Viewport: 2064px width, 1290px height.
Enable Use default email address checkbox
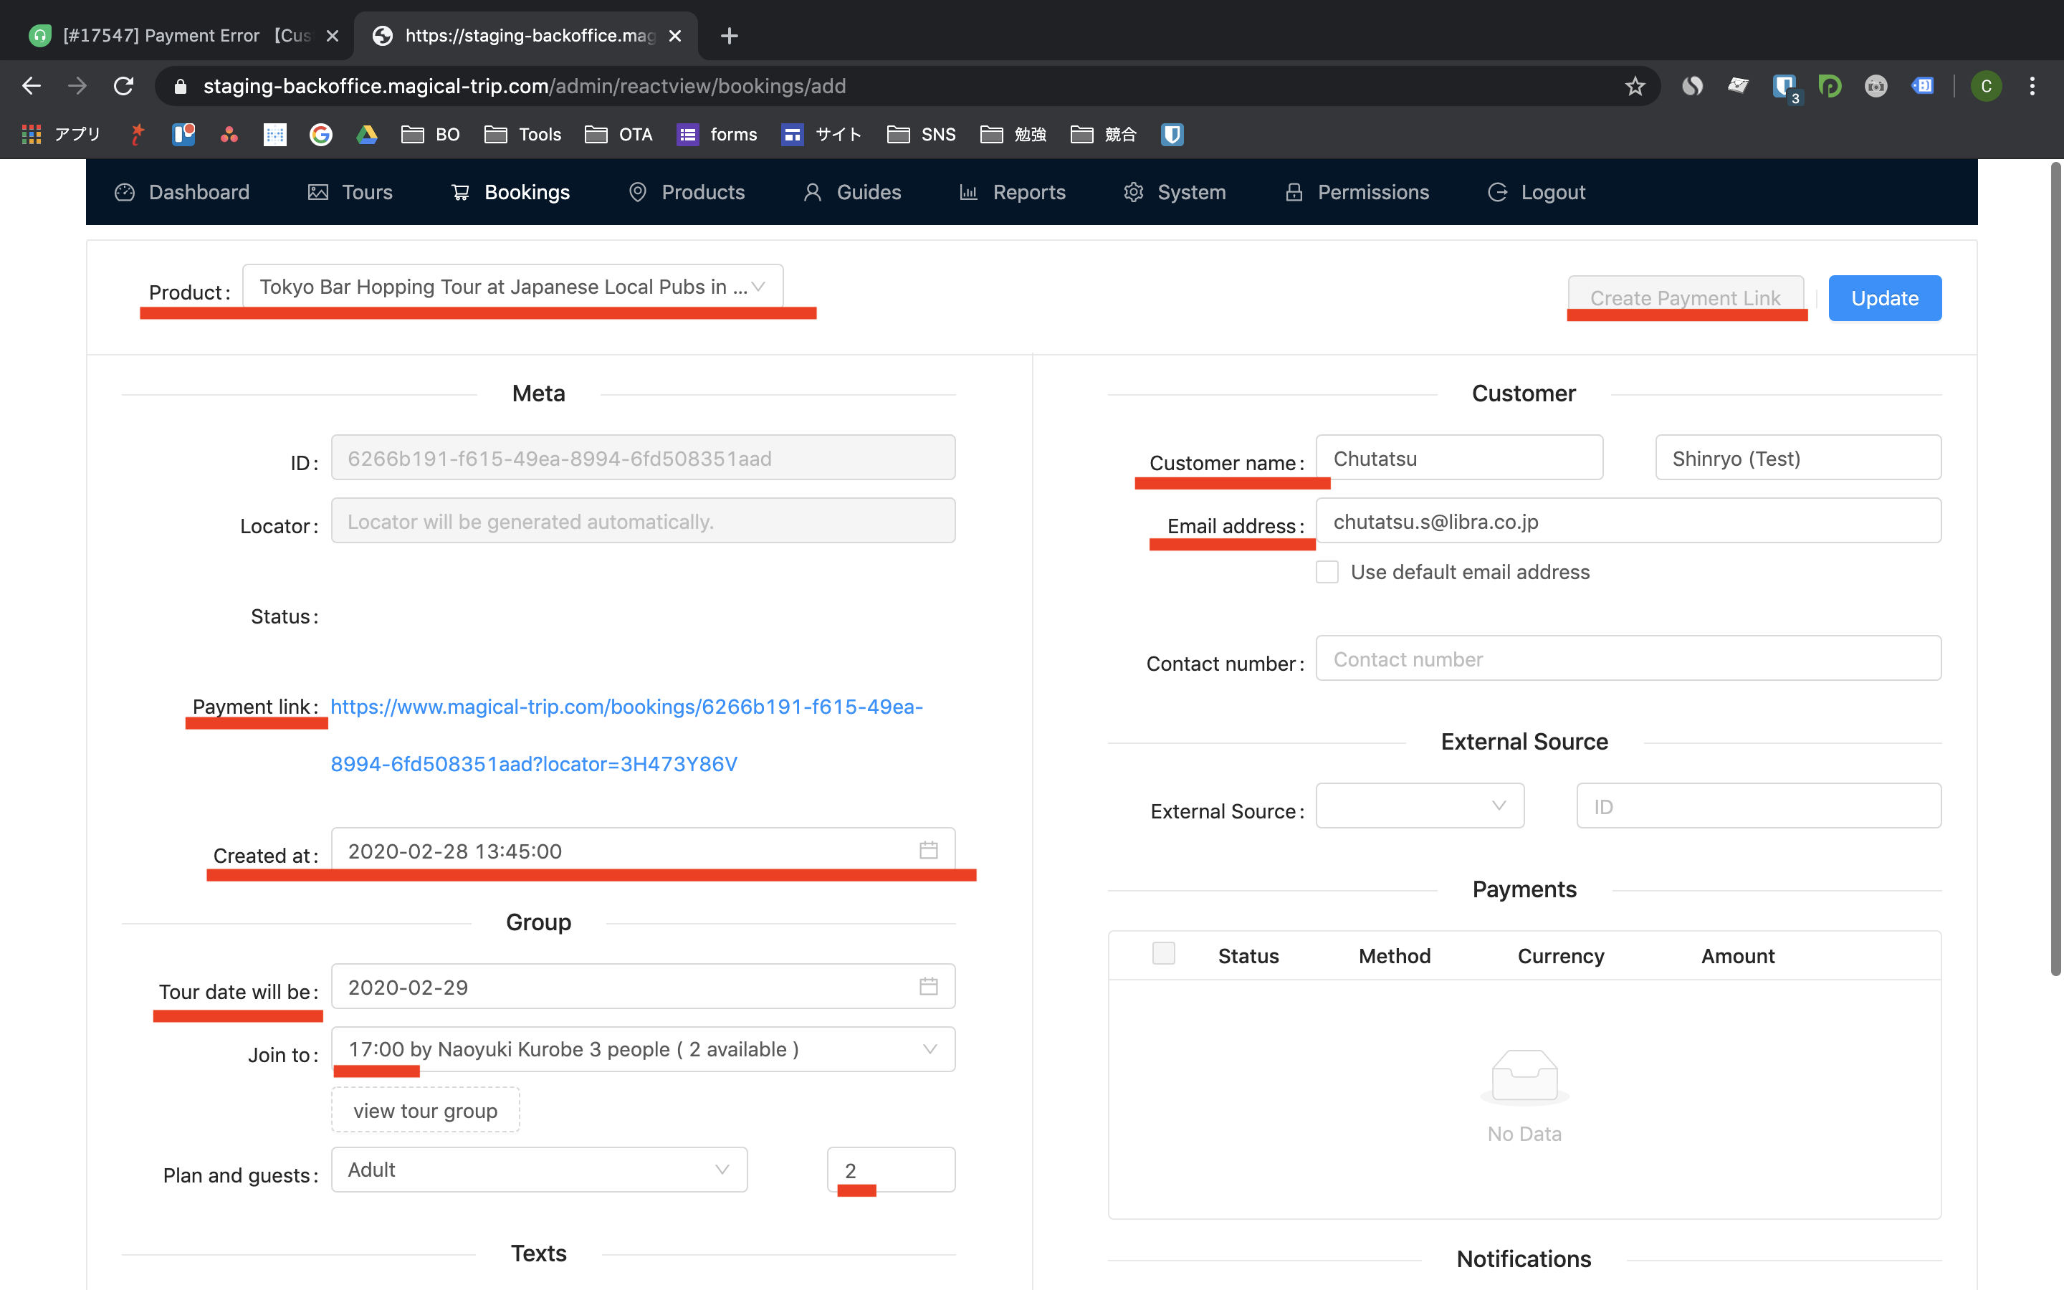1327,572
